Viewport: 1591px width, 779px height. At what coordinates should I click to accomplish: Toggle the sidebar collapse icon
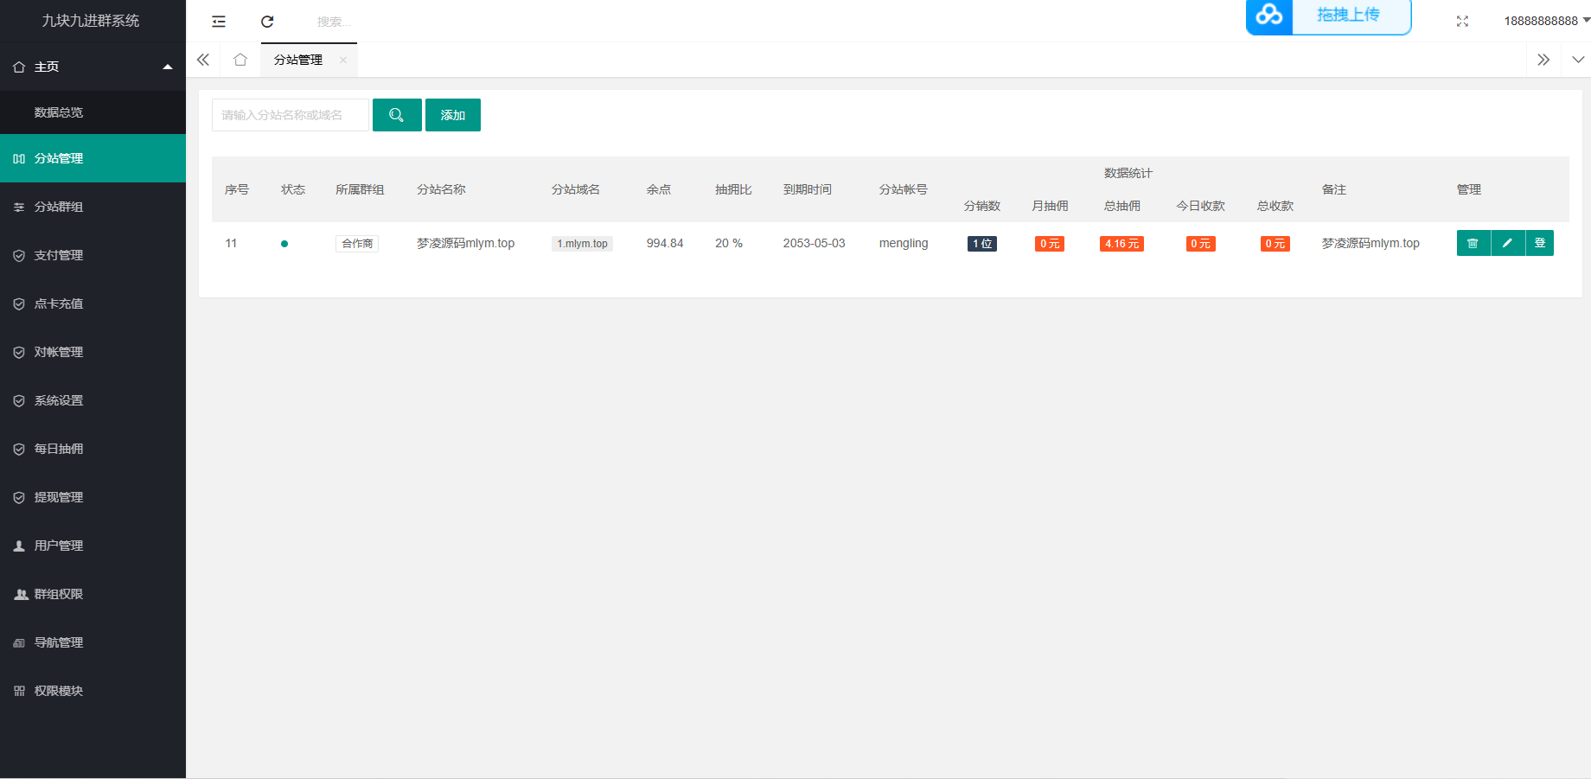click(219, 22)
